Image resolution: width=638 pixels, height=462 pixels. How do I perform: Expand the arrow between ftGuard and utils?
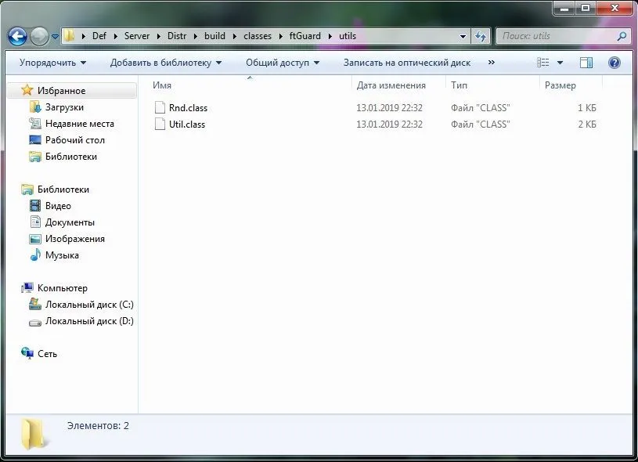click(330, 36)
